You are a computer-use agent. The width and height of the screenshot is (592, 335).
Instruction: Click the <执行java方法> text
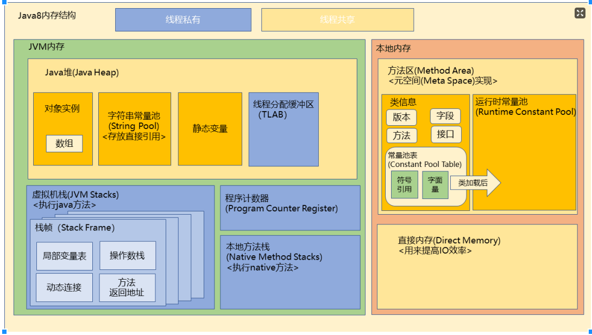pyautogui.click(x=65, y=205)
